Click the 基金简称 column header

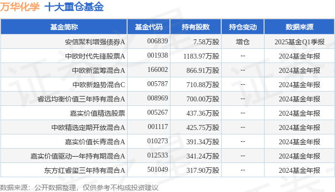click(x=64, y=27)
